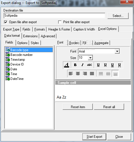Image resolution: width=134 pixels, height=142 pixels.
Task: Apply single dashed underline style
Action: tap(105, 65)
